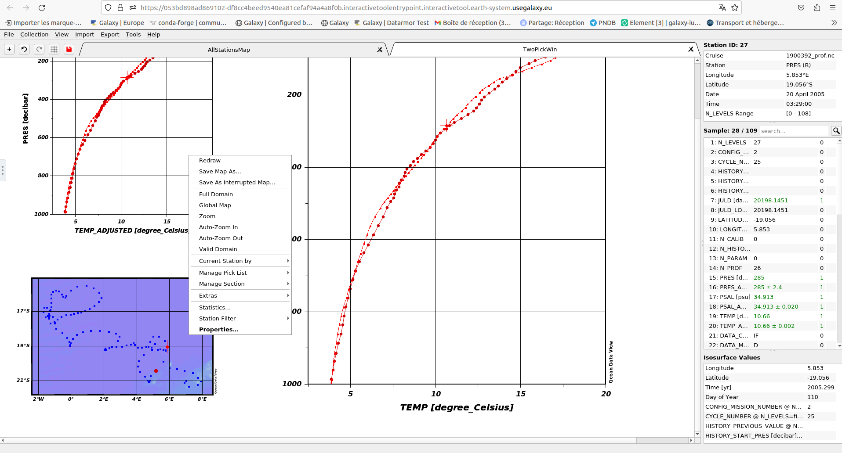Select the 15: PRES sample row
Image resolution: width=842 pixels, height=453 pixels.
[769, 278]
